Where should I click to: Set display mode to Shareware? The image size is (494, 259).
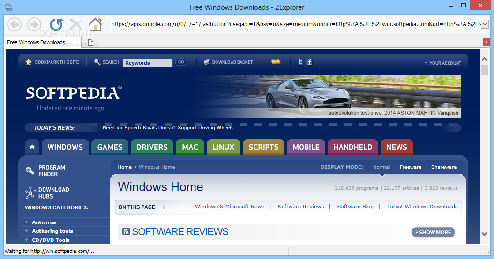click(443, 167)
